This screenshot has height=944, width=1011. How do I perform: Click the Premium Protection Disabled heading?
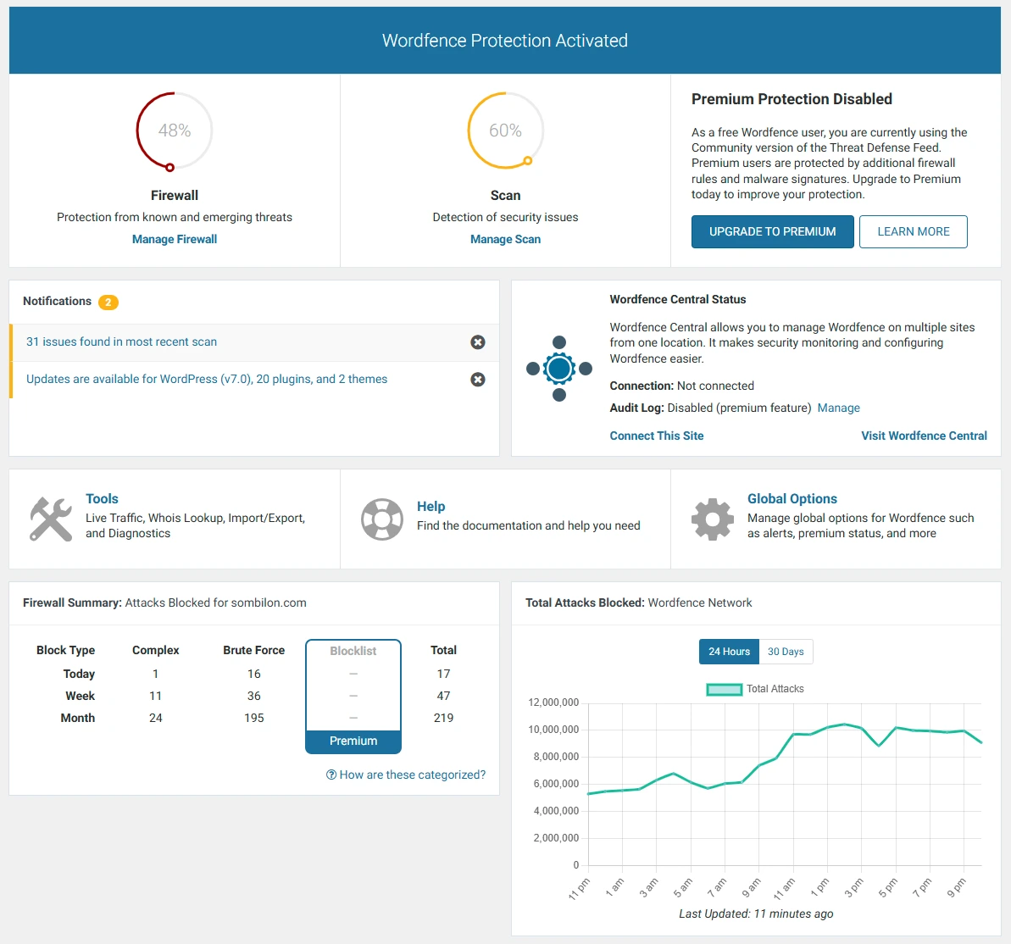click(x=792, y=99)
